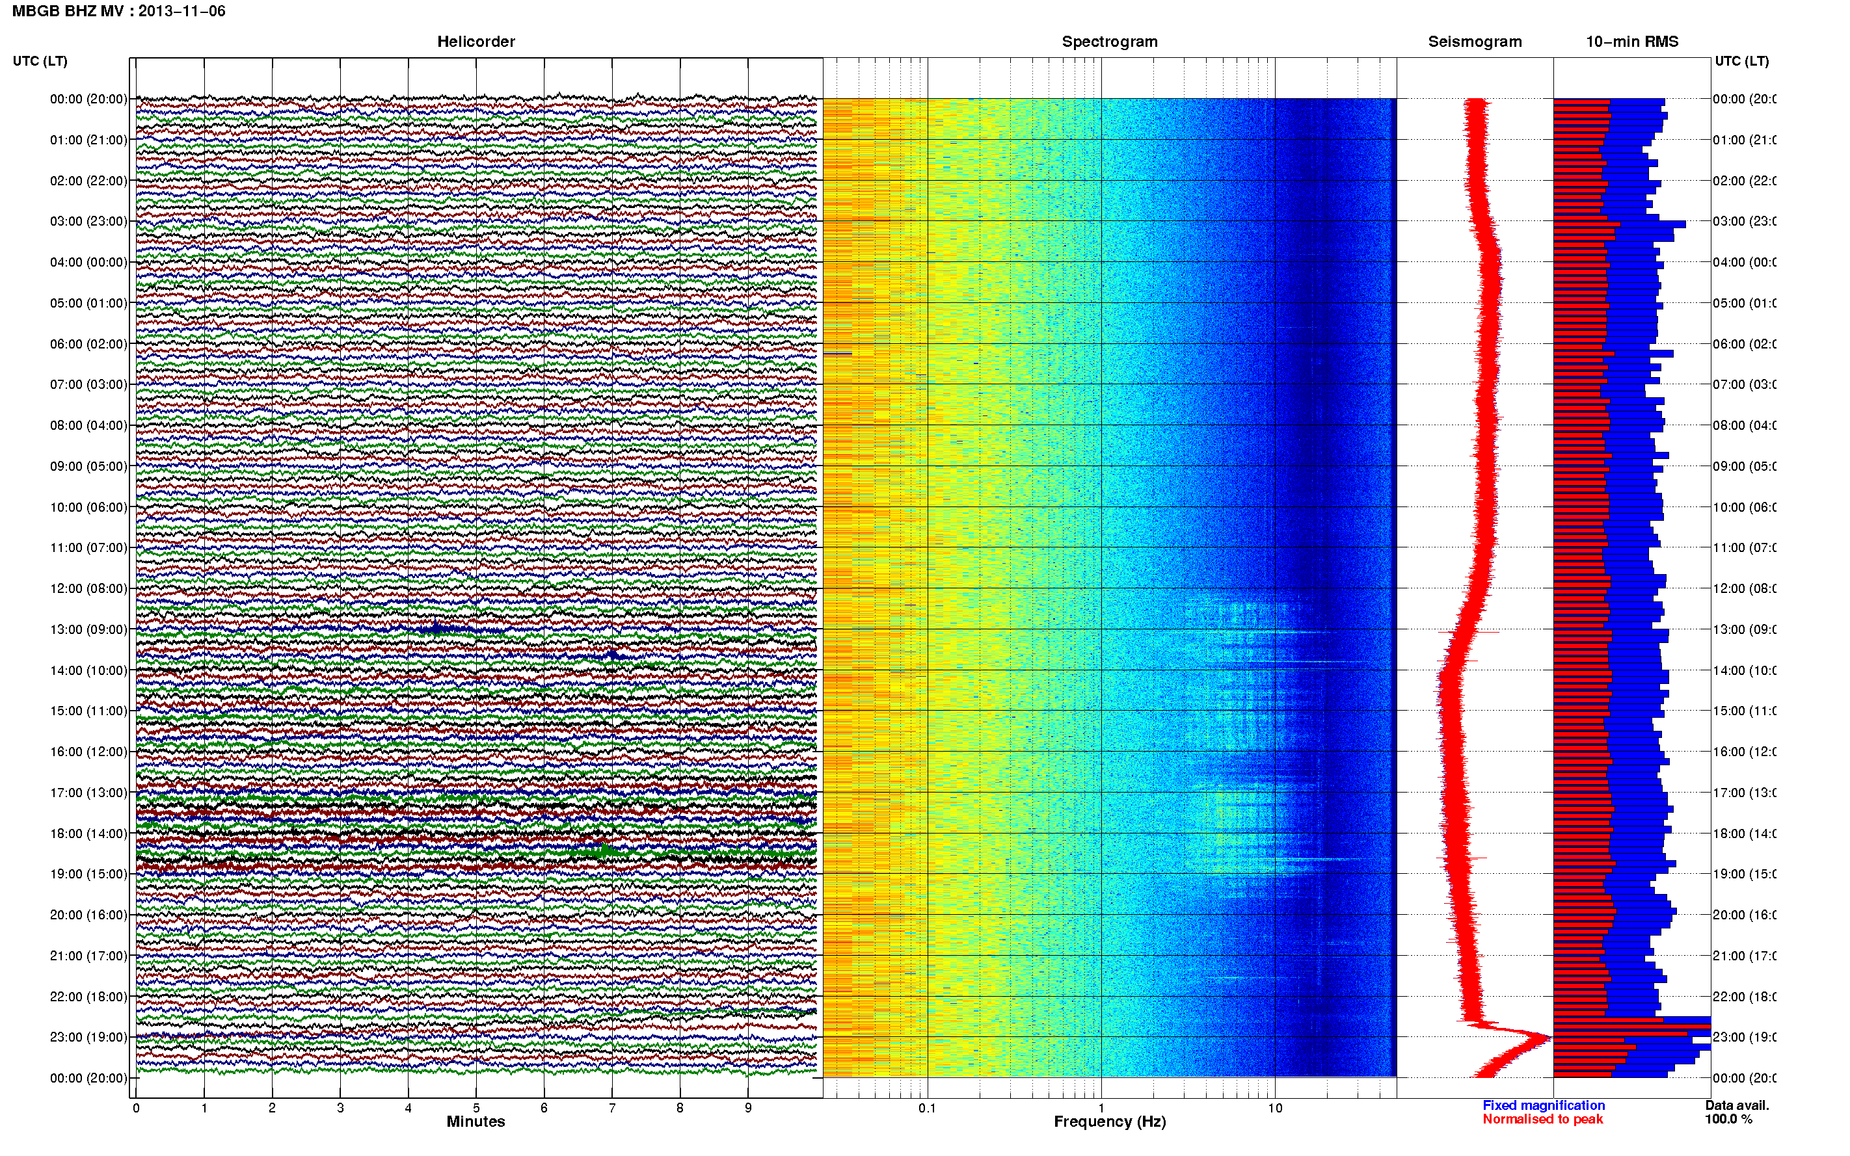Viewport: 1850px width, 1156px height.
Task: Click the left '07:00 (03:00)' time label
Action: (88, 384)
